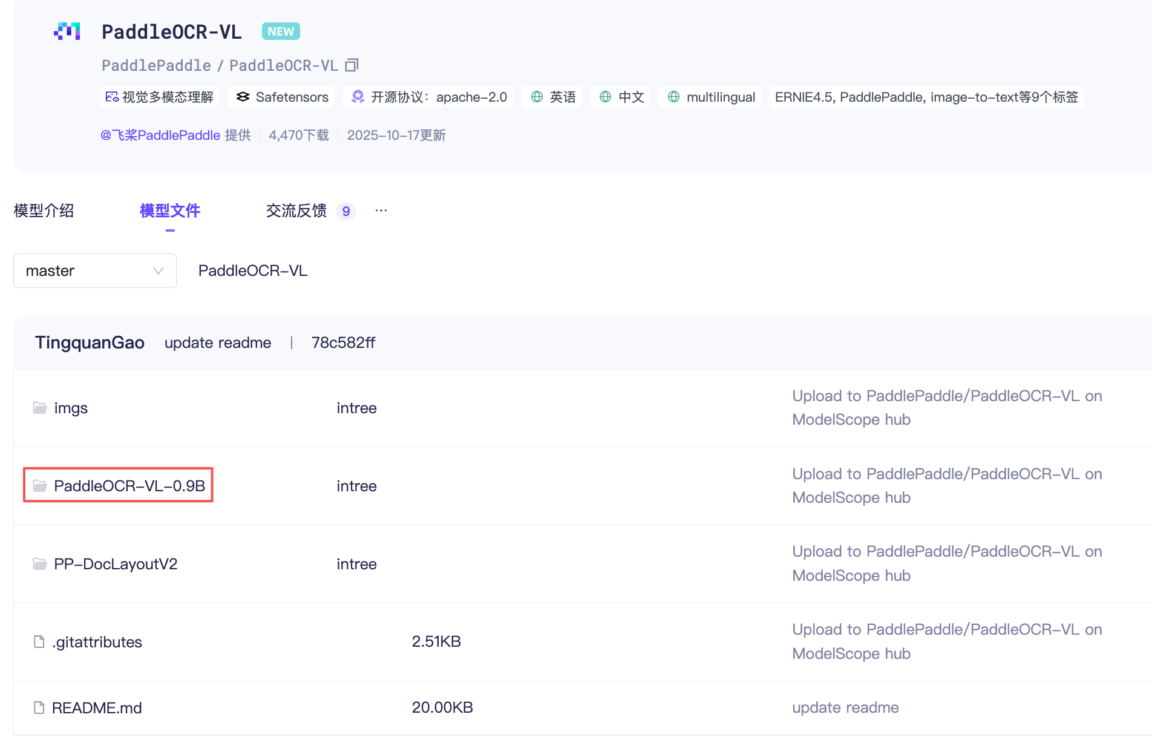Click commit hash 78c582ff

(343, 342)
